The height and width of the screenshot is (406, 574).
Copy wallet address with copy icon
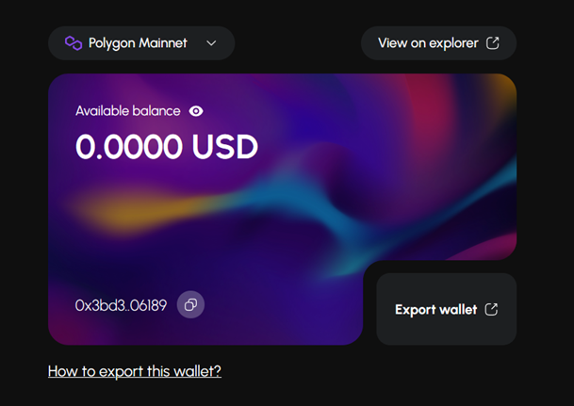tap(190, 304)
